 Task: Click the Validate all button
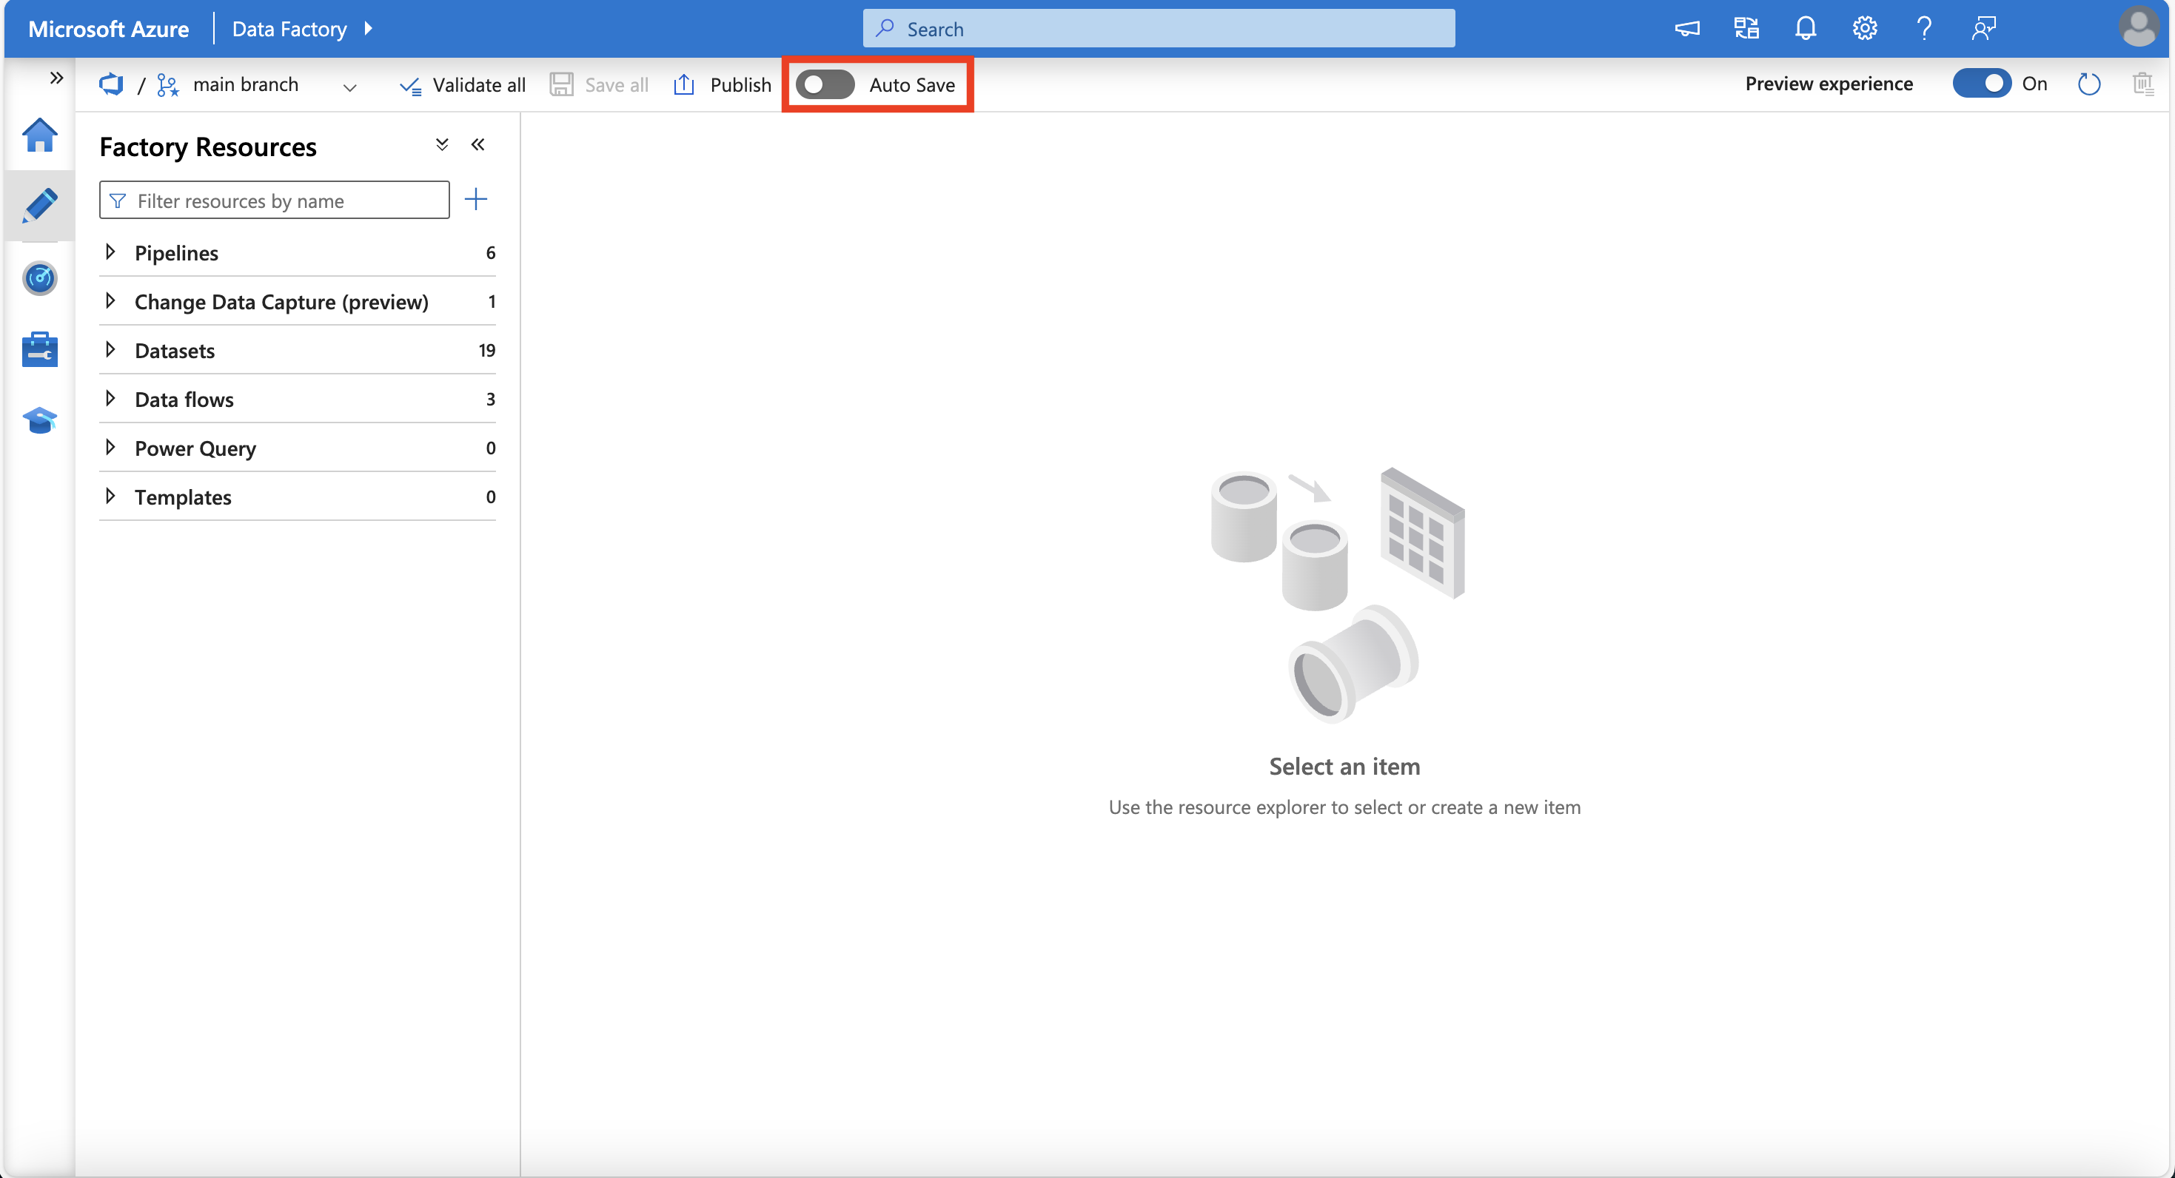coord(460,84)
